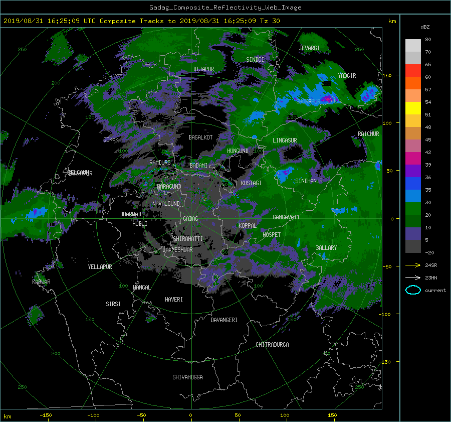Click the BADAMI city label
The height and width of the screenshot is (422, 451).
(x=198, y=166)
